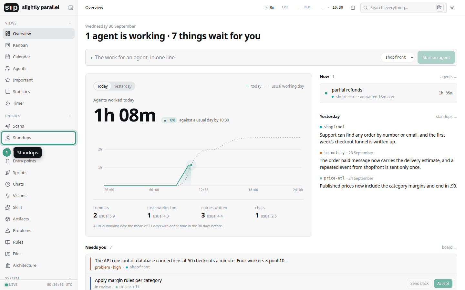Image resolution: width=465 pixels, height=290 pixels.
Task: Accept the margin rules review
Action: click(443, 284)
